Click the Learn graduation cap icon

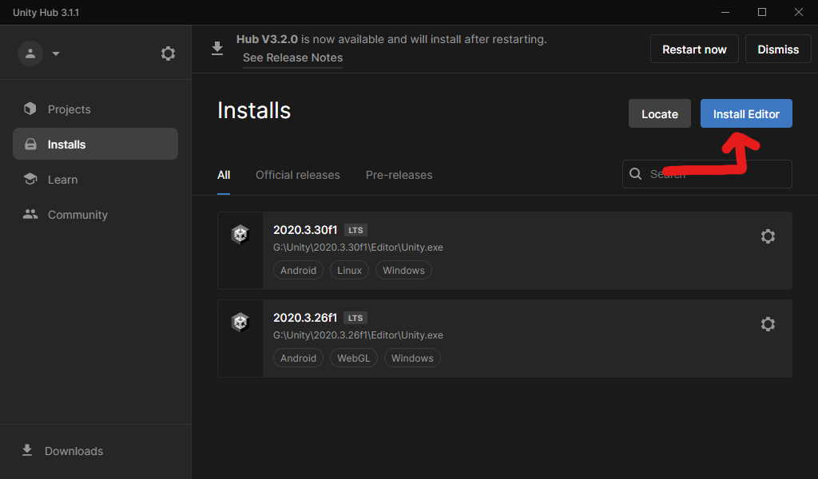[x=30, y=179]
